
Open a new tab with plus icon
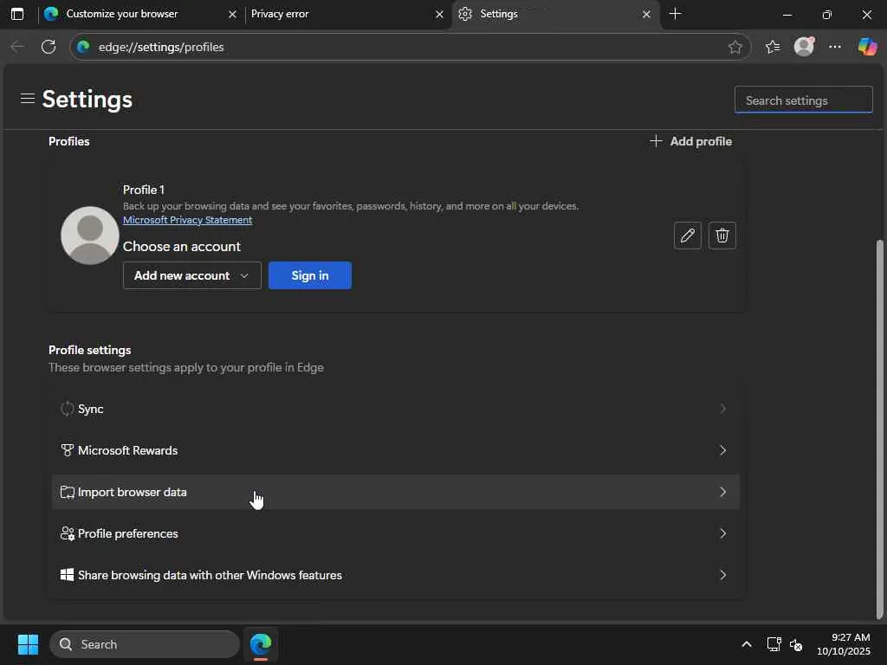tap(675, 14)
